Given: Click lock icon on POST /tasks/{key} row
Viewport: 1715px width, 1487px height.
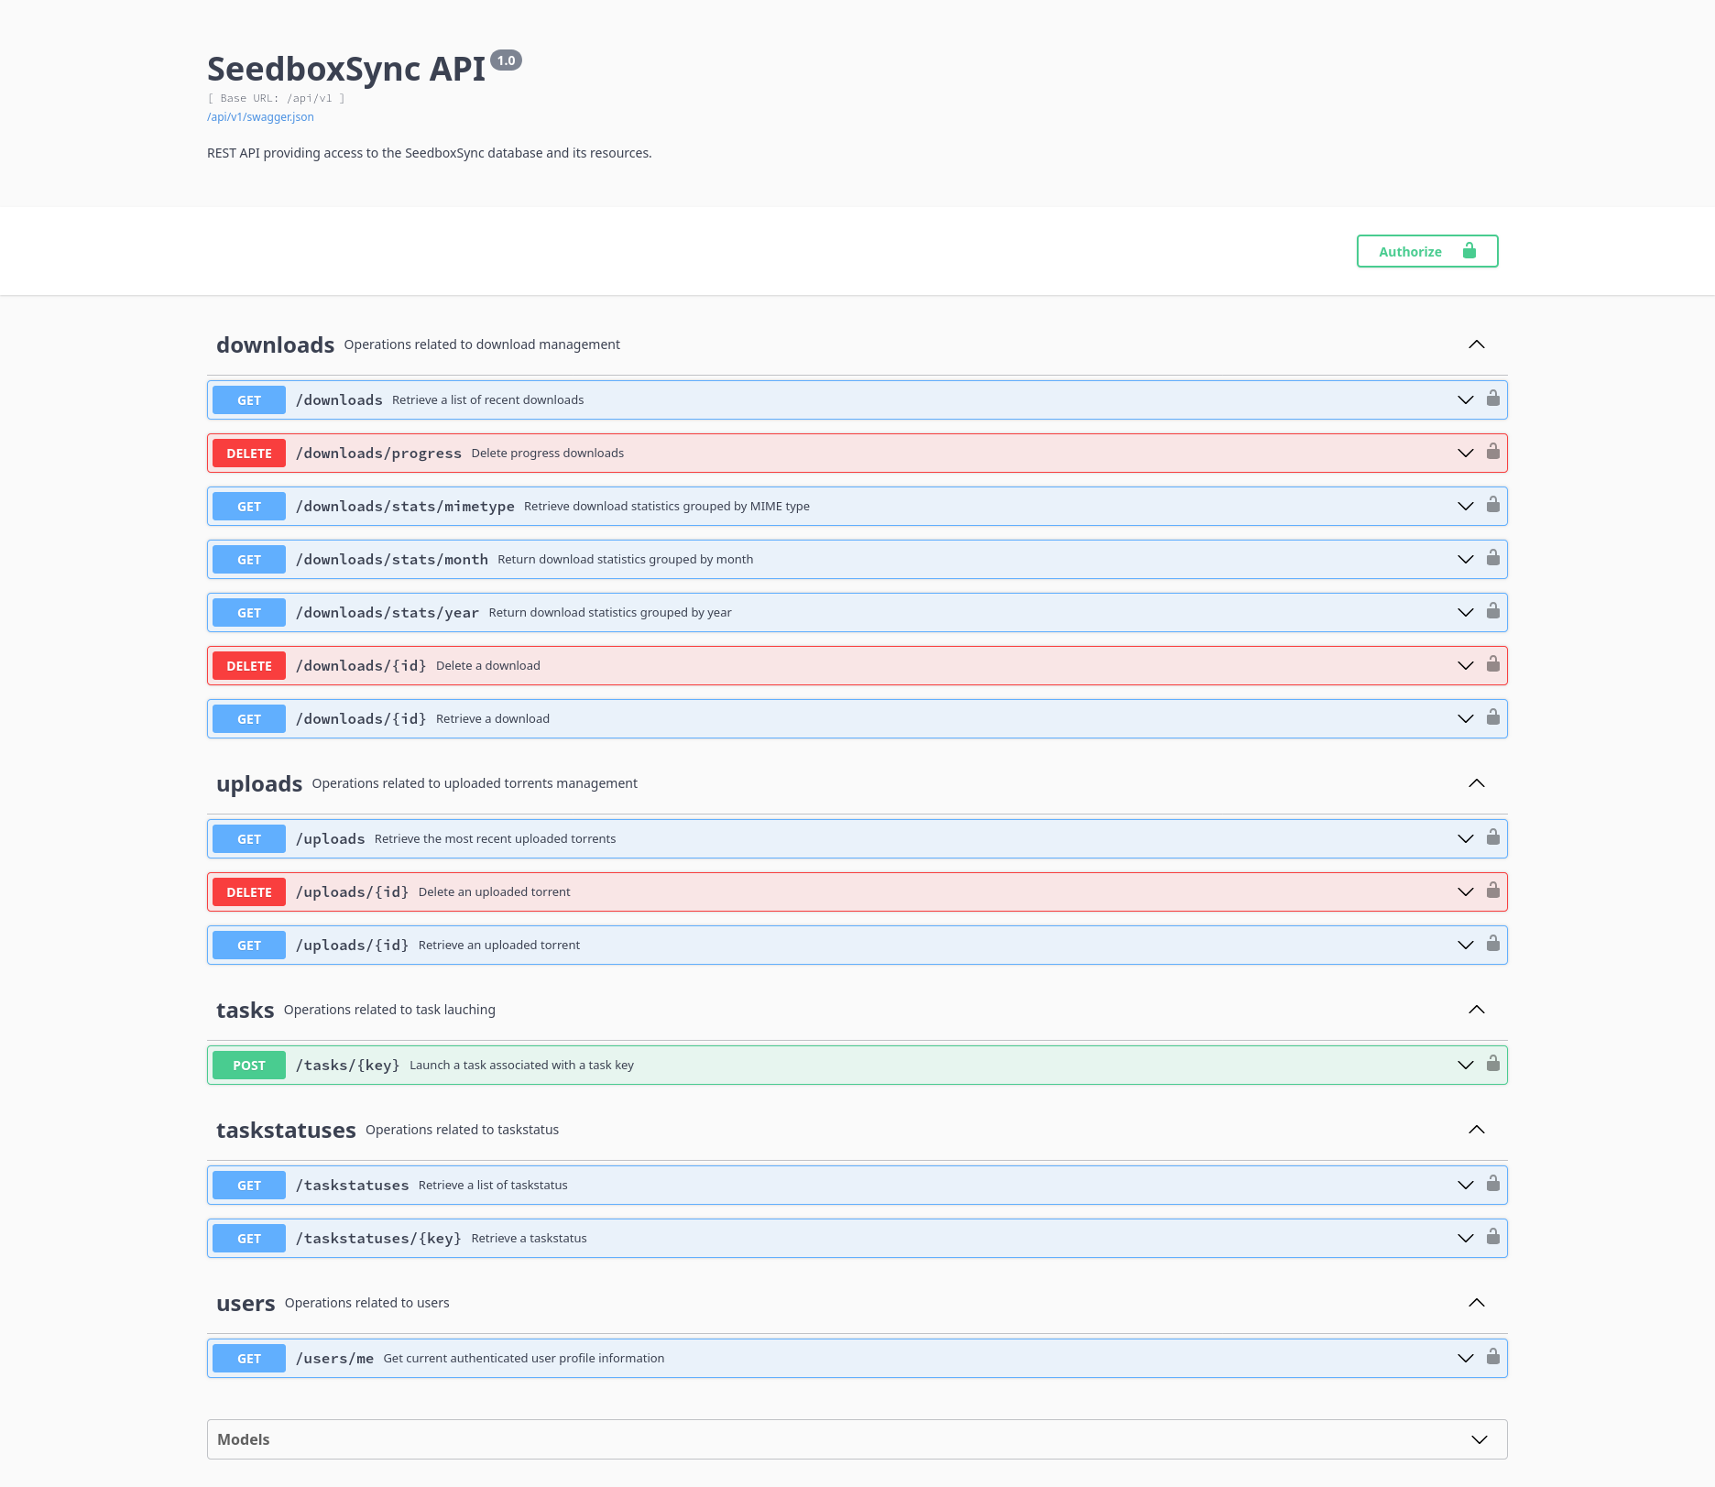Looking at the screenshot, I should click(x=1493, y=1064).
